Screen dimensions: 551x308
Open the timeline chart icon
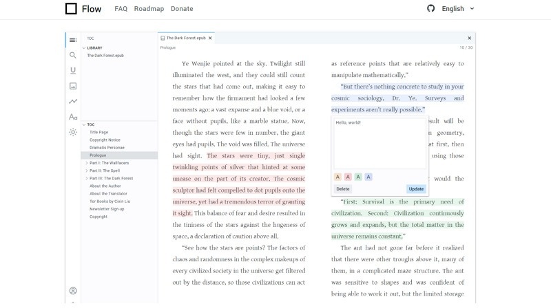point(73,101)
